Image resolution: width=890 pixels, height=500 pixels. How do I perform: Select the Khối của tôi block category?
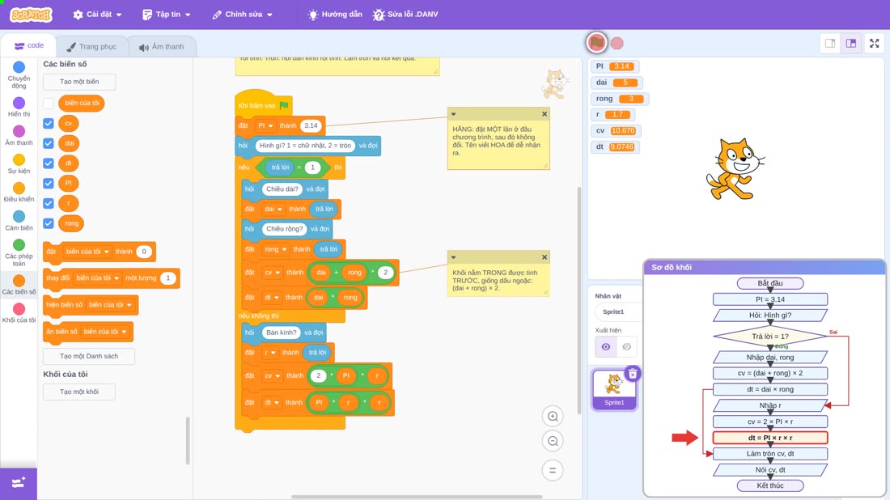19,312
